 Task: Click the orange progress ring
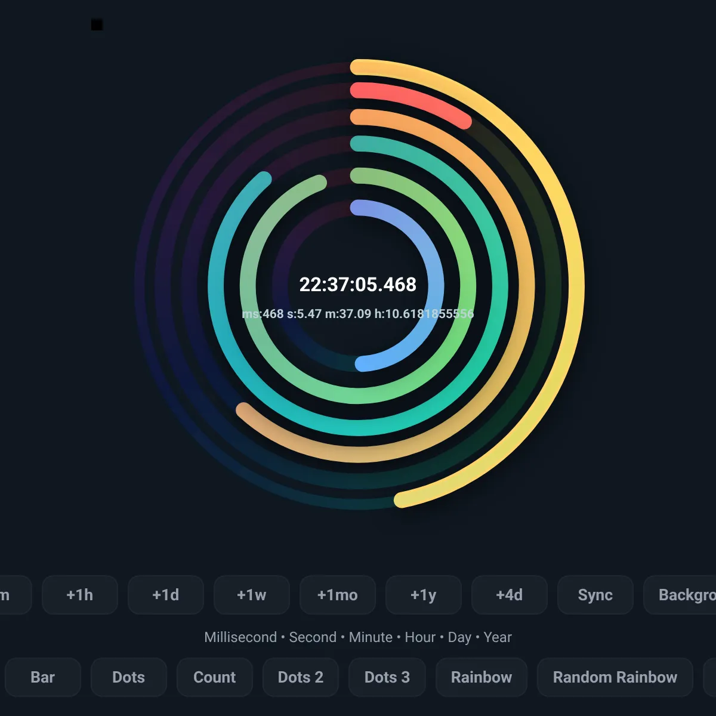click(x=527, y=285)
